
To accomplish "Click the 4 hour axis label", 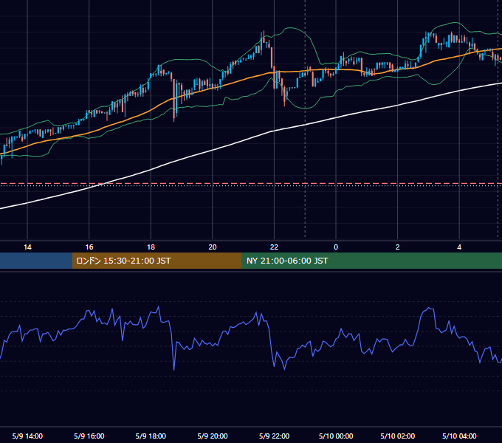I will click(x=459, y=247).
